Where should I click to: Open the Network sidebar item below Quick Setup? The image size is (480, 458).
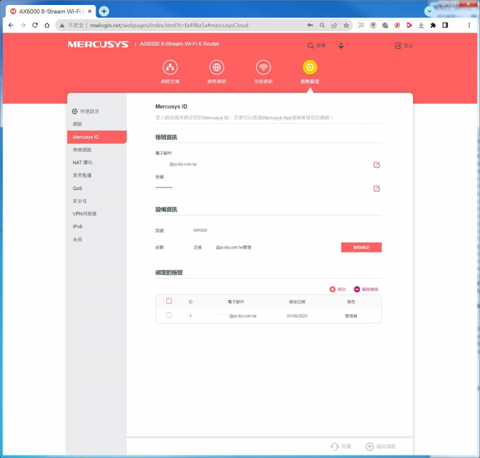tap(77, 124)
